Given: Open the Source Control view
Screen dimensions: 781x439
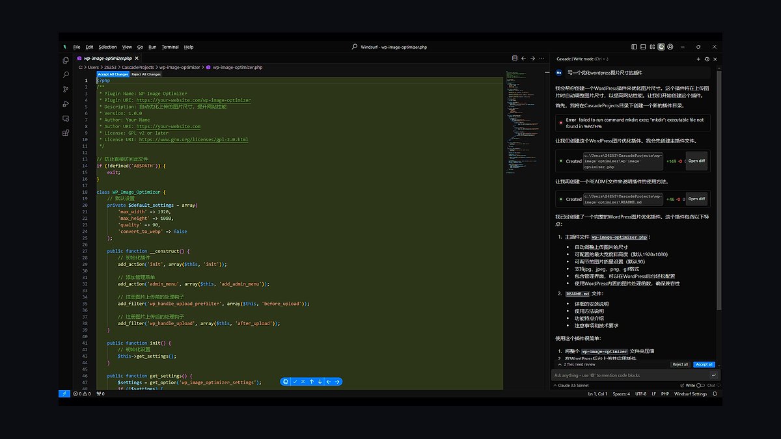Looking at the screenshot, I should click(65, 89).
